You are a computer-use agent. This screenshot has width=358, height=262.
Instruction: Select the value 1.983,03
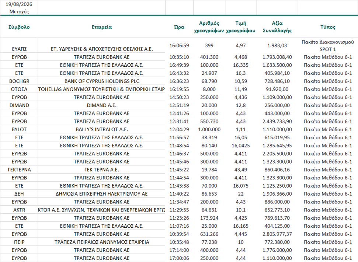point(277,45)
